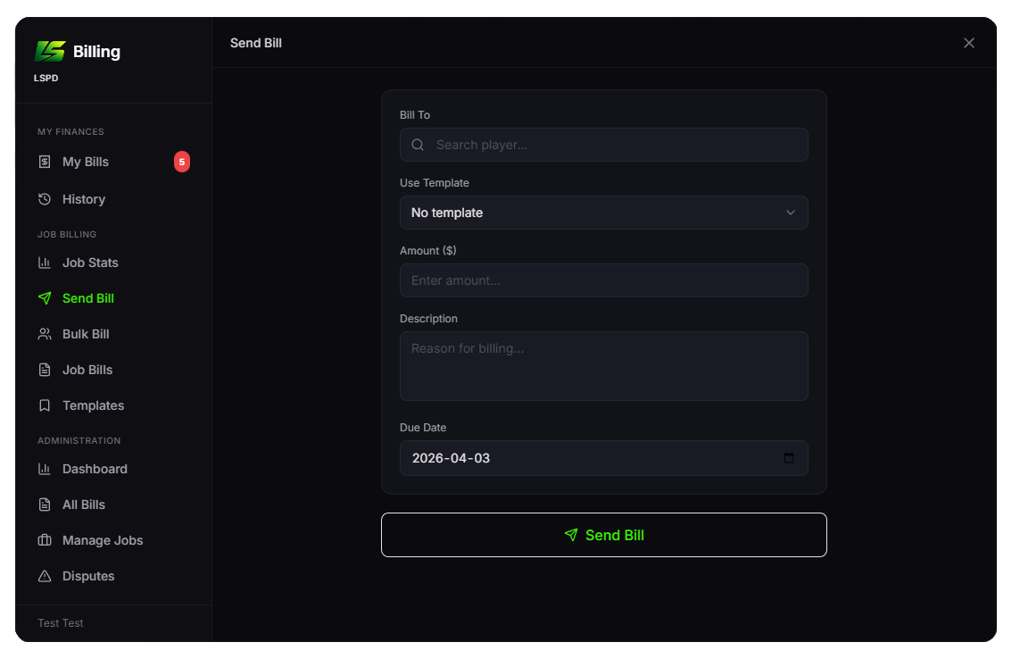Screen dimensions: 1012x659
Task: Click the red My Bills notification badge
Action: click(x=182, y=162)
